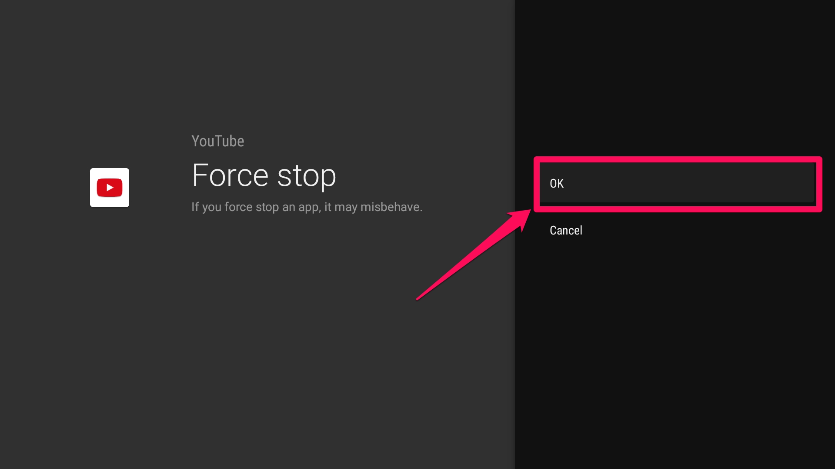Click the red play logo inside the icon
Image resolution: width=835 pixels, height=469 pixels.
tap(110, 188)
